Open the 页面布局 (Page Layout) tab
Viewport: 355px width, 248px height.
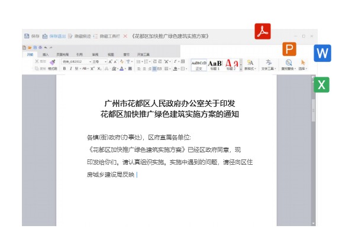pyautogui.click(x=62, y=54)
